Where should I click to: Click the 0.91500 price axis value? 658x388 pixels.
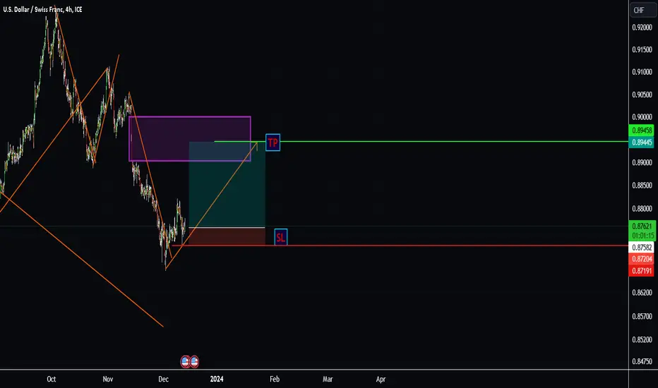click(642, 49)
